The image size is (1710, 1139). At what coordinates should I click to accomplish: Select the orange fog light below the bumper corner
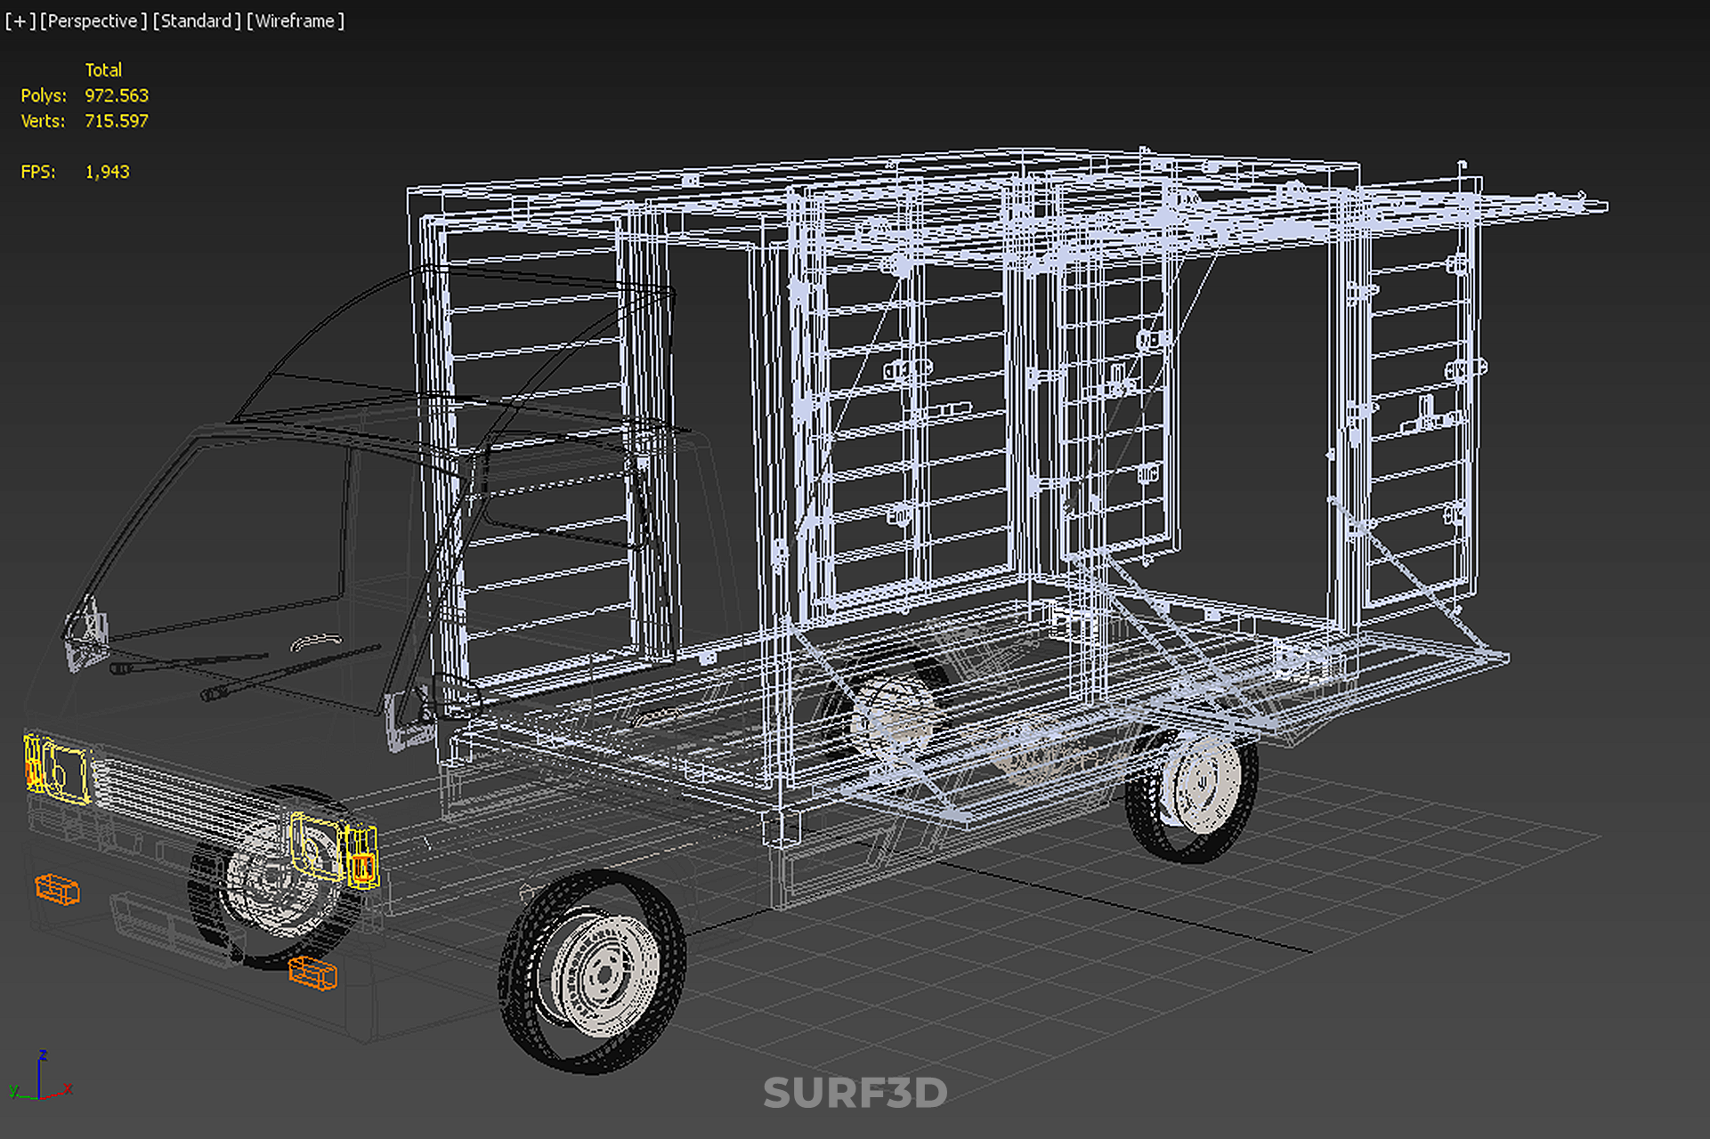tap(57, 889)
